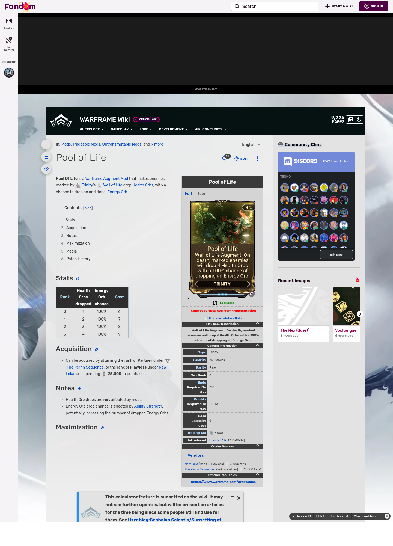Collapse the Max Rank Description section
The height and width of the screenshot is (546, 393).
click(x=258, y=323)
